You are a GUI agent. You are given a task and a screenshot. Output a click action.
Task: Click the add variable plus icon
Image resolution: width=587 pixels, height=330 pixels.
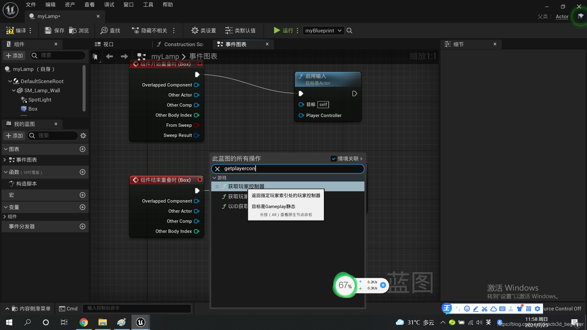click(83, 207)
